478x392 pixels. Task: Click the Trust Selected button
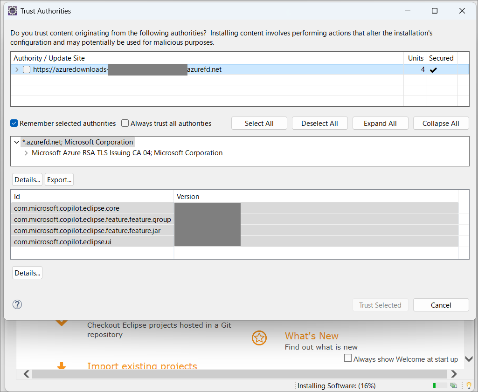tap(380, 305)
